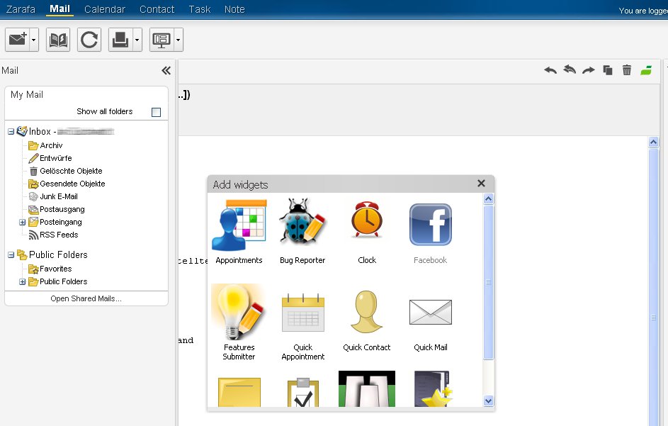
Task: Open the RSS Feeds folder
Action: (59, 235)
